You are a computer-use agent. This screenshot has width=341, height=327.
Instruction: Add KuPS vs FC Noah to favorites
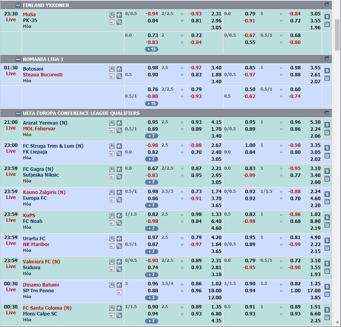[119, 216]
